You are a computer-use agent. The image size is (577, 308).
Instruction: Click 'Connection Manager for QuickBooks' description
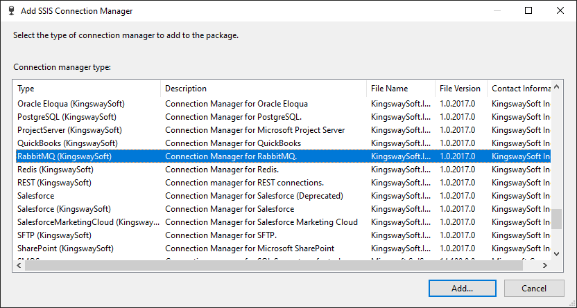(233, 143)
